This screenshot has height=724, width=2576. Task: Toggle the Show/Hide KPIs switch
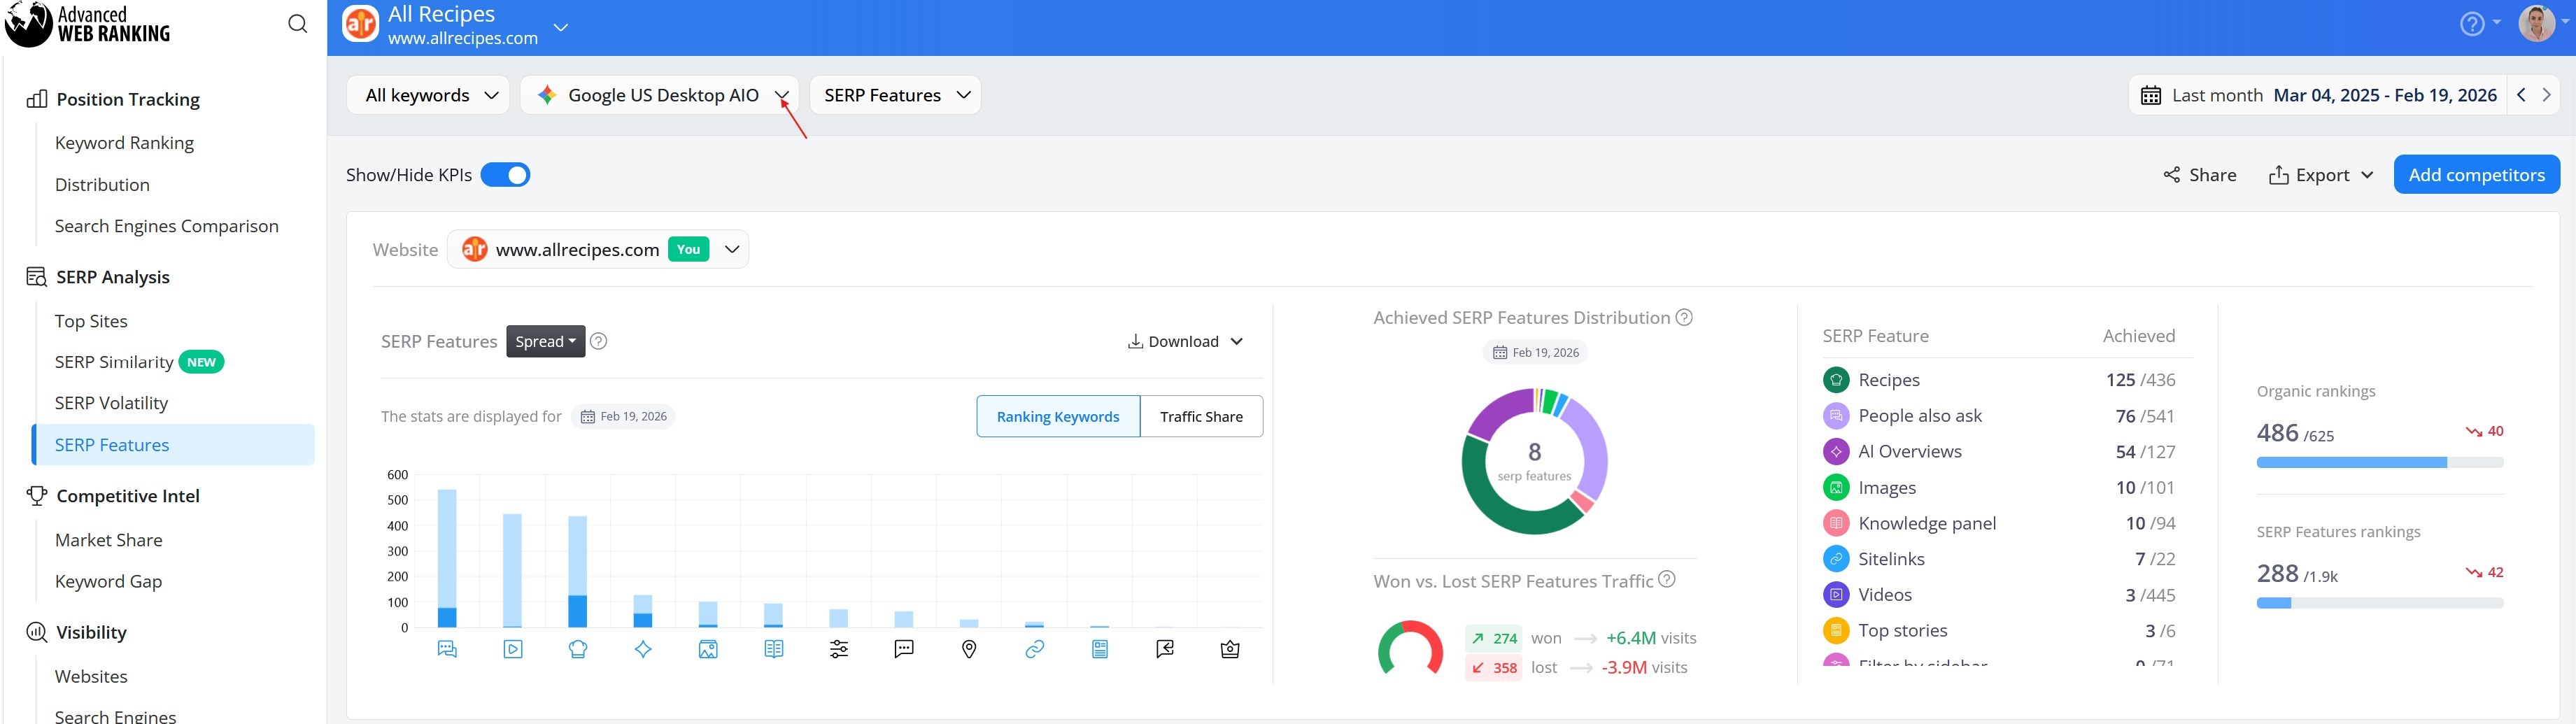[x=505, y=175]
